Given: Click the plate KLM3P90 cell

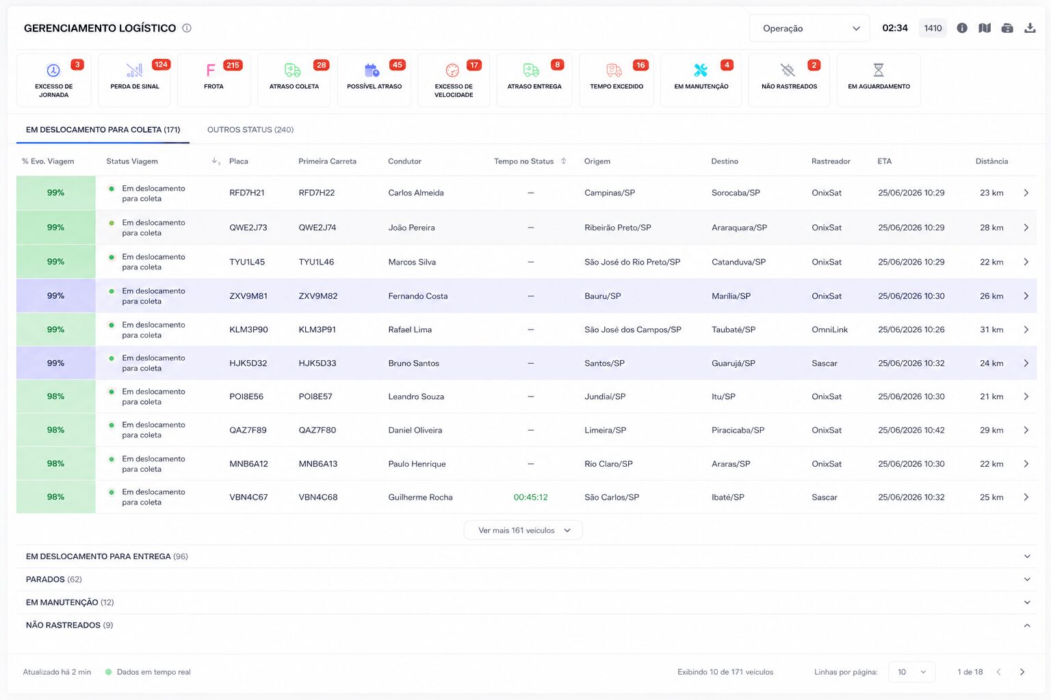Looking at the screenshot, I should (248, 329).
